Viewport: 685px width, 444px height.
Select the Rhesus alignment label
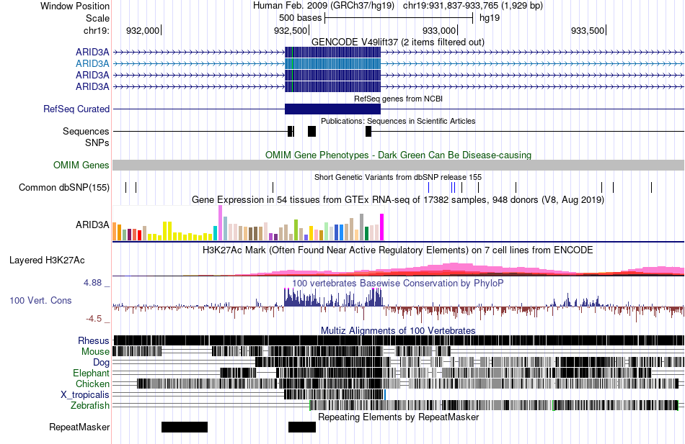coord(94,340)
